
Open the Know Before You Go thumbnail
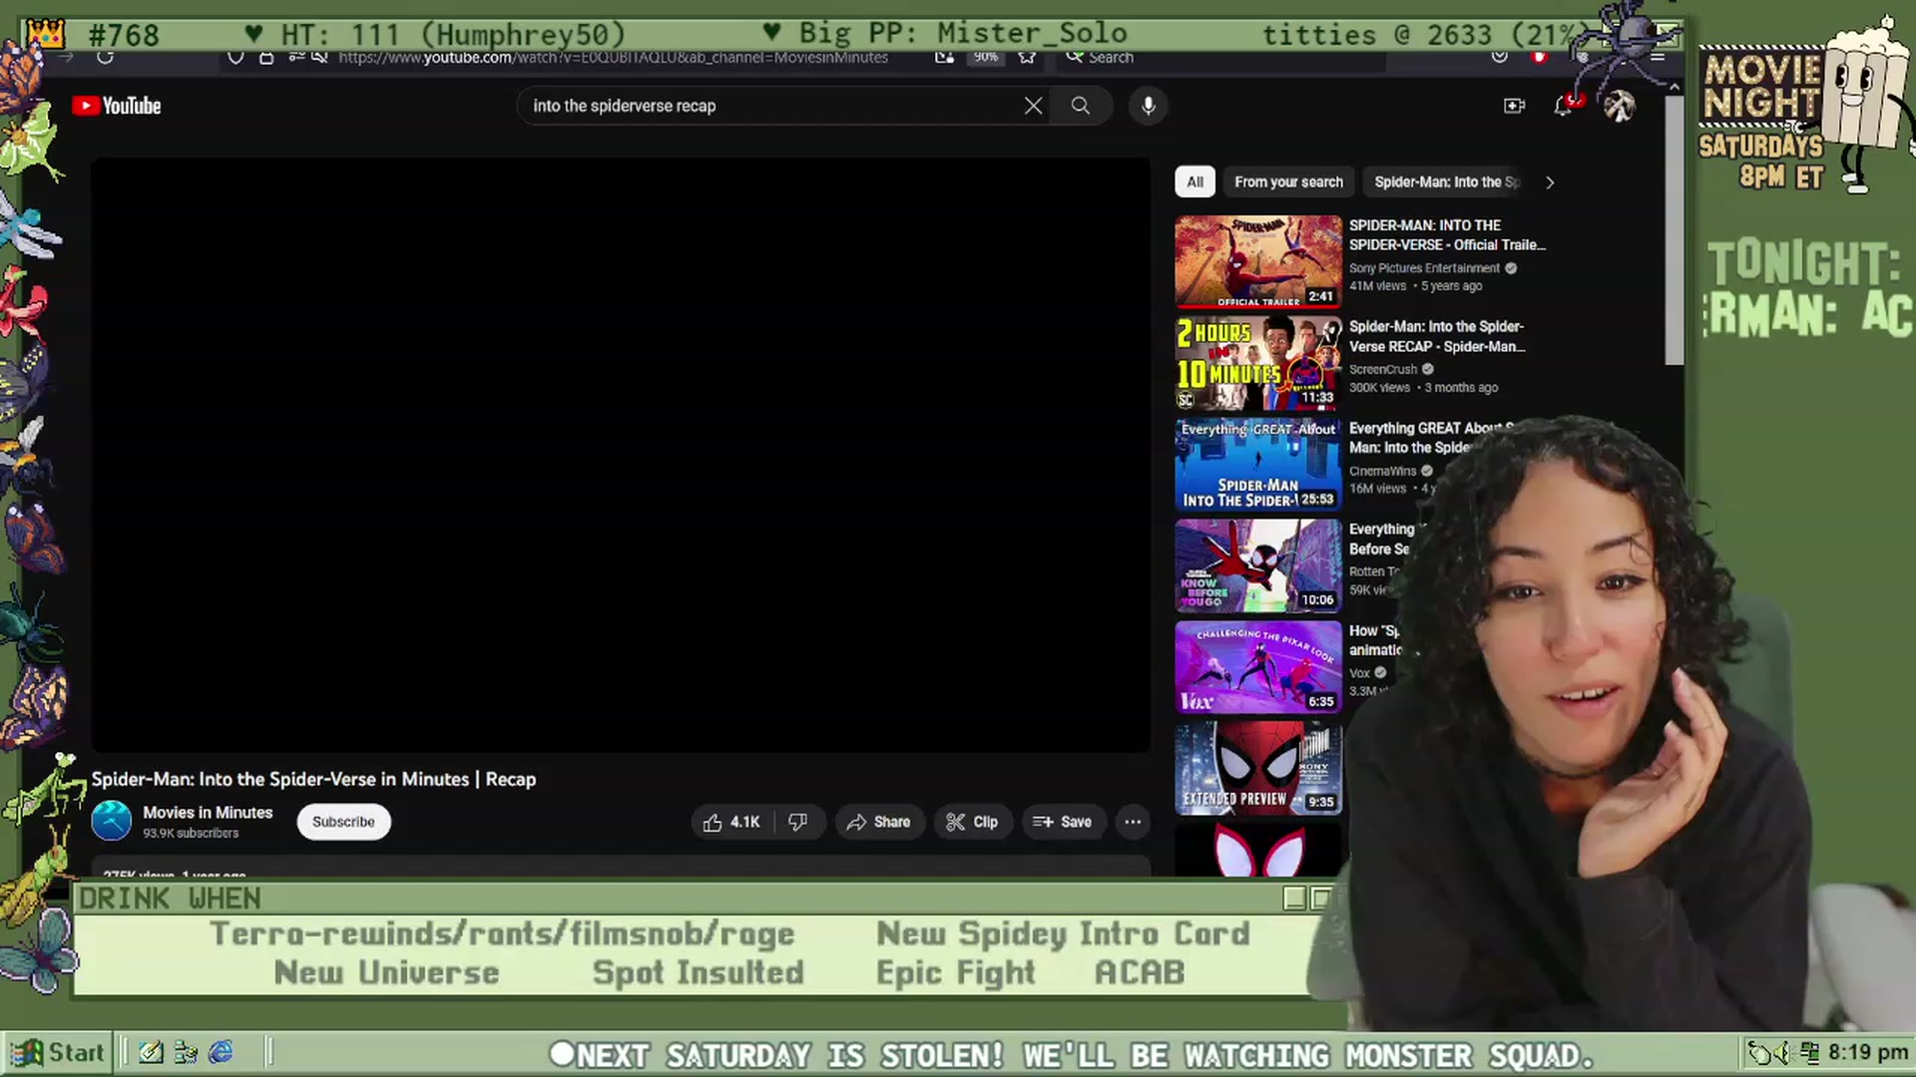pos(1258,565)
